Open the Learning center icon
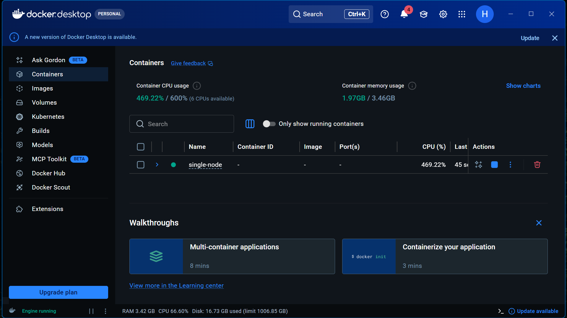The image size is (567, 318). click(x=423, y=14)
